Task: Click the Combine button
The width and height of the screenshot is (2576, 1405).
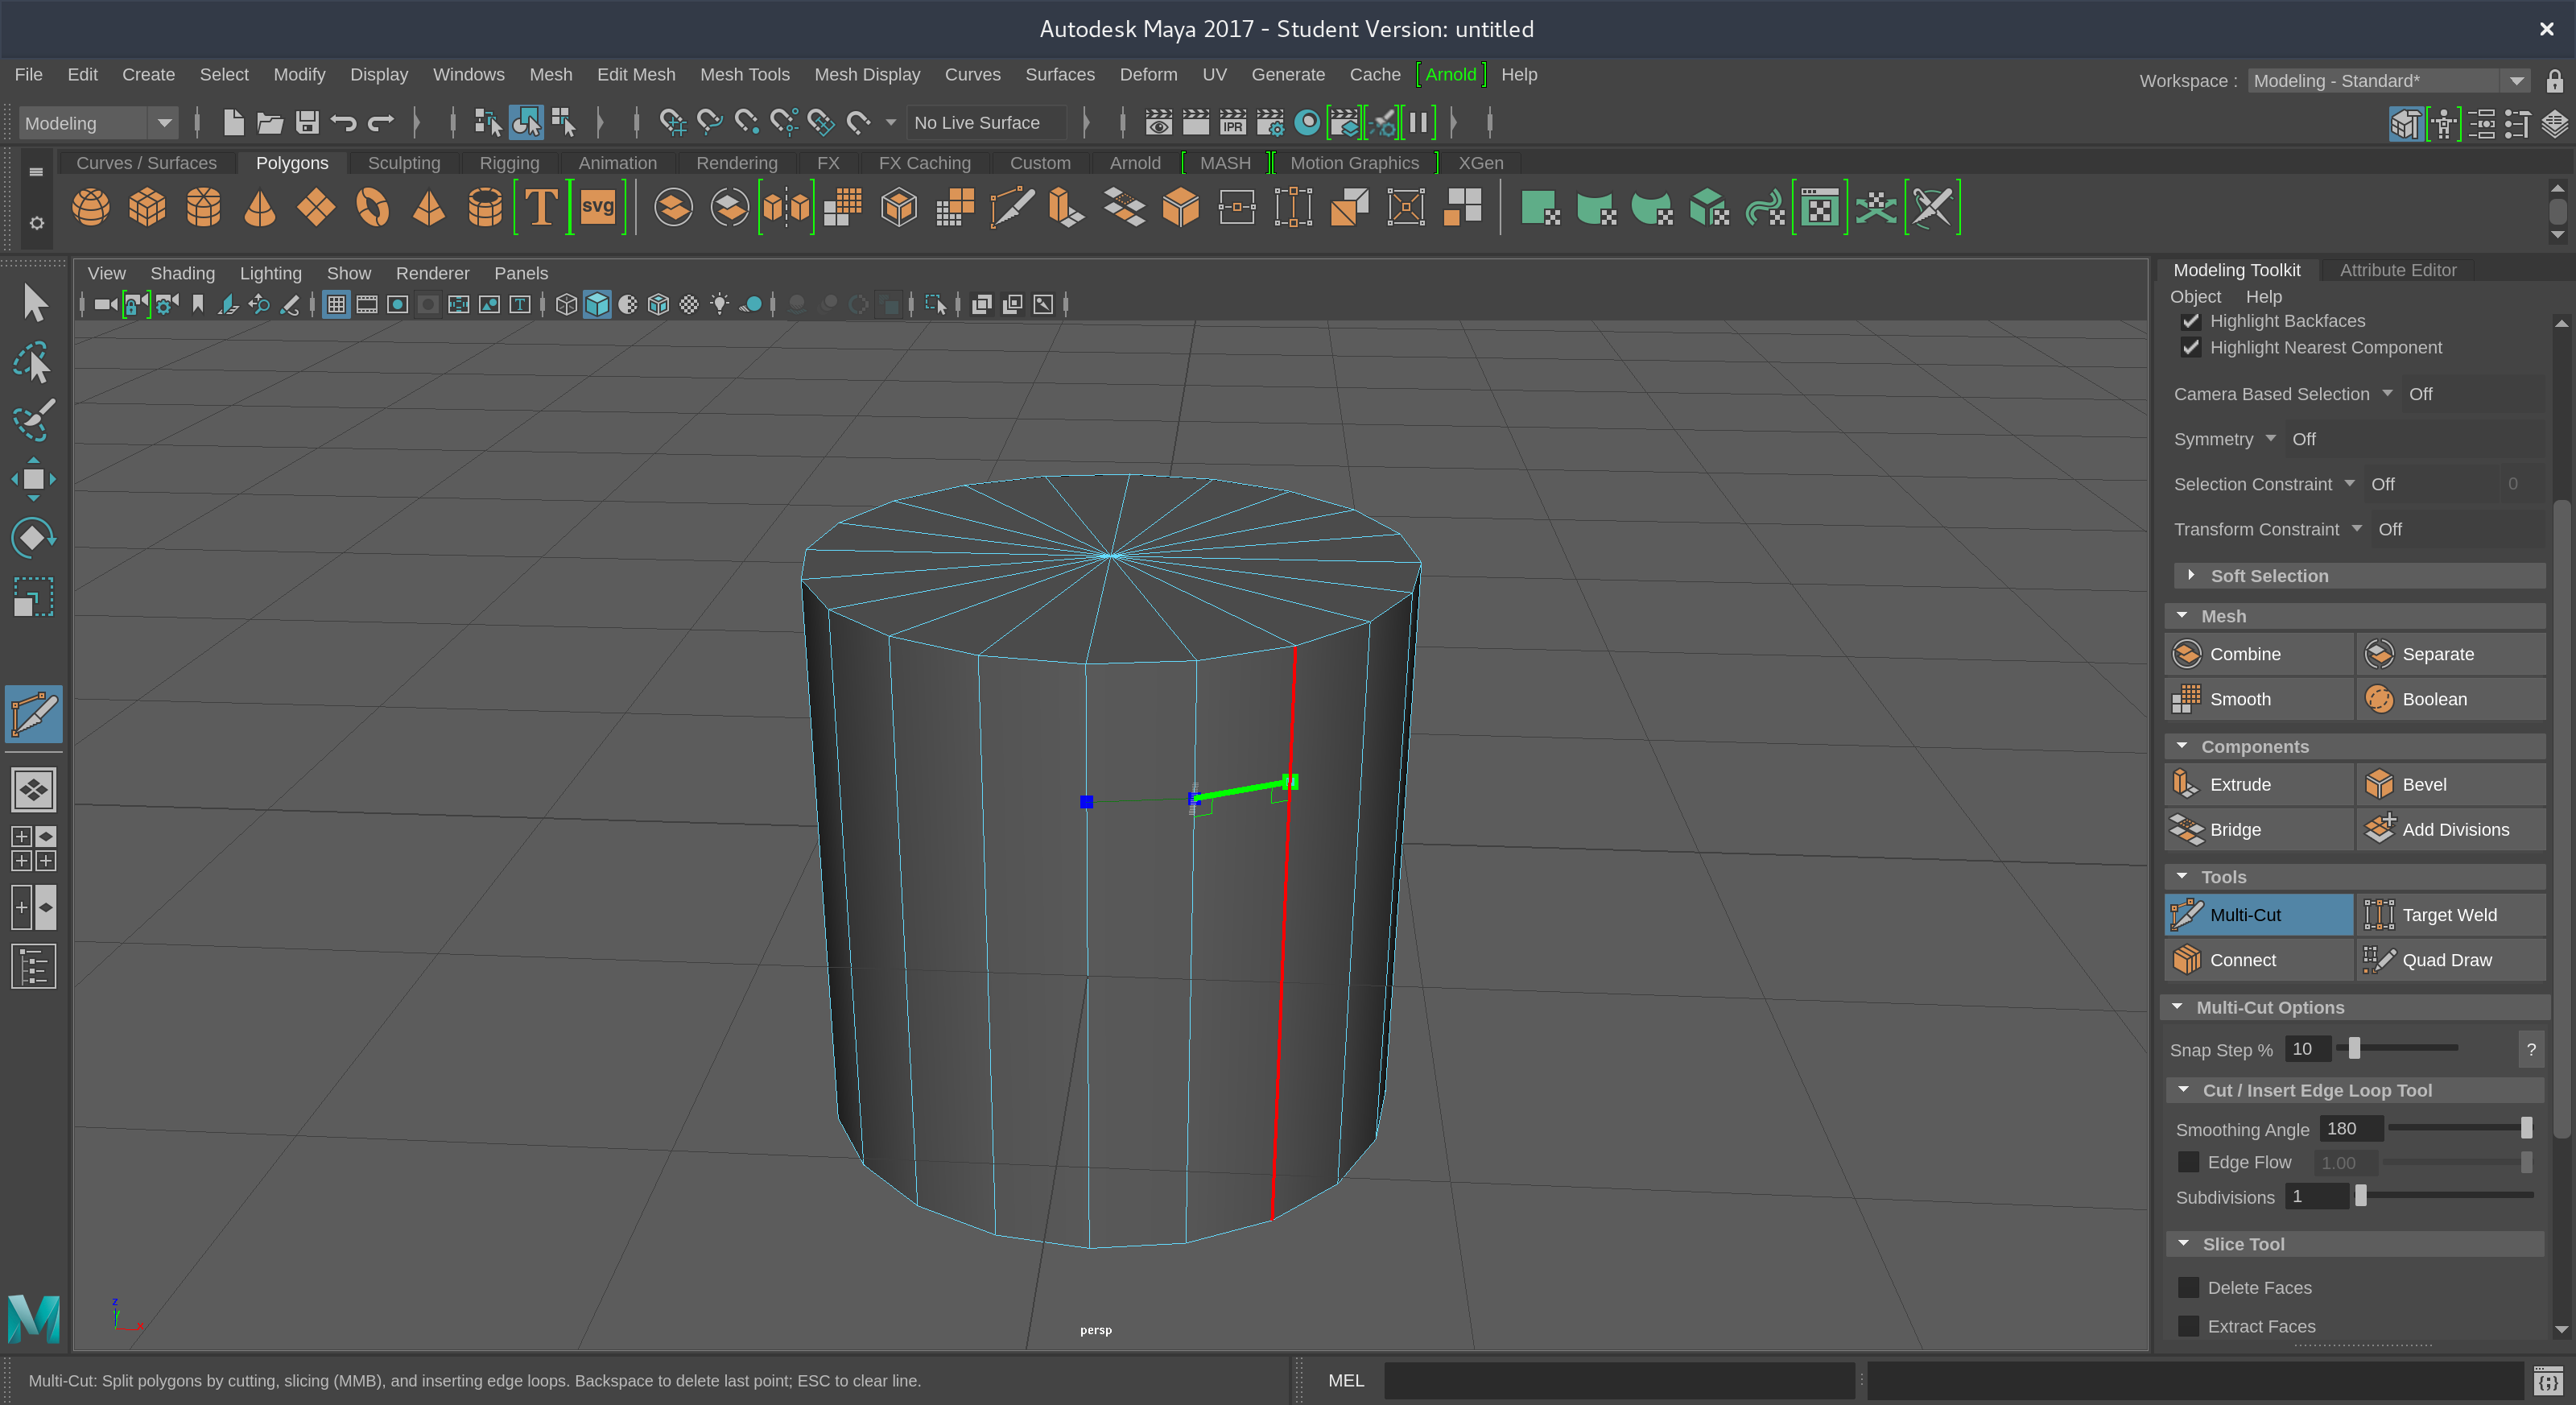Action: coord(2259,654)
